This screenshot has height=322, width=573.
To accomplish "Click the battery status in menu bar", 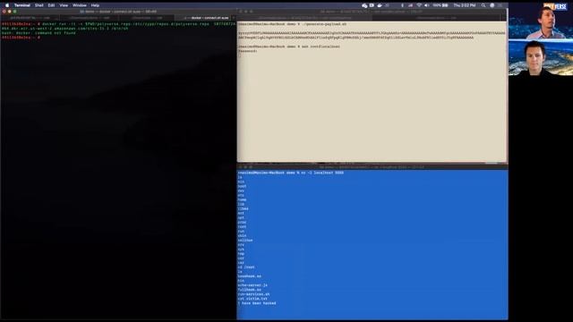I will point(440,5).
